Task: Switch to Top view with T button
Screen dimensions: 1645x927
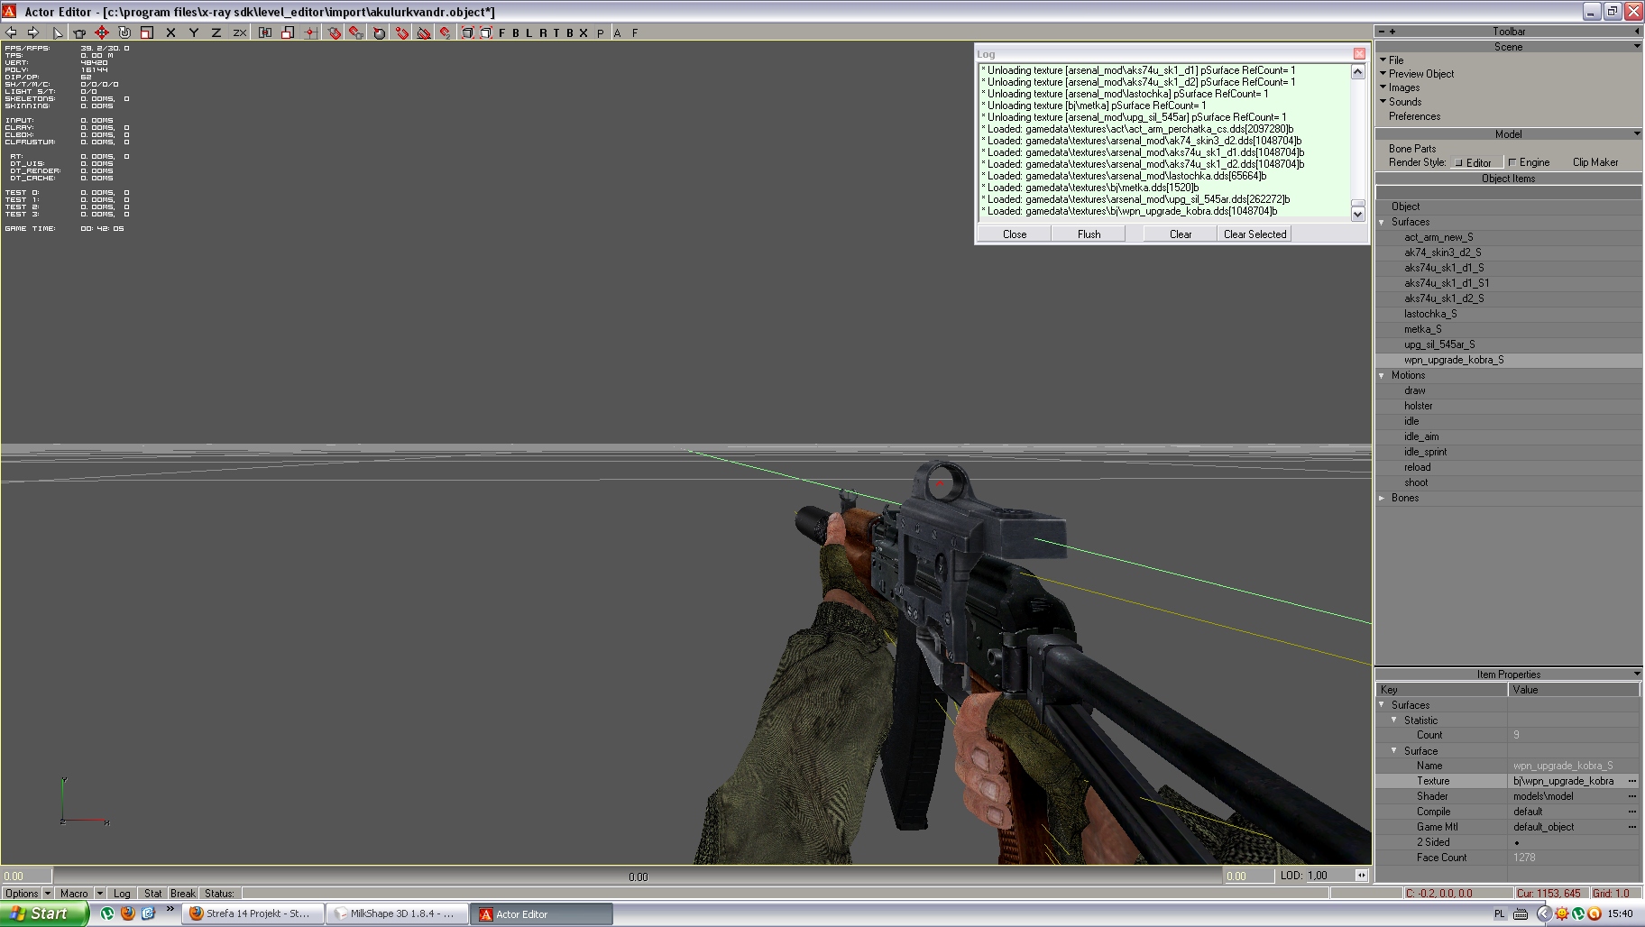Action: [556, 32]
